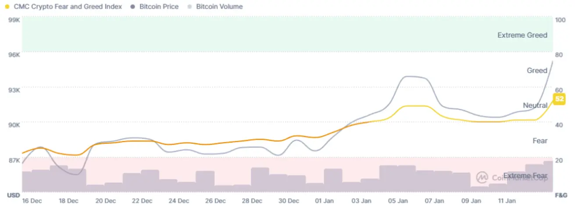Click the 99K price axis label
Image resolution: width=575 pixels, height=214 pixels.
click(x=14, y=20)
